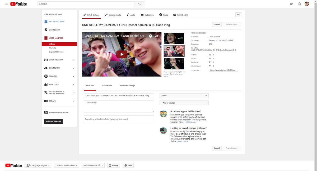Select the first video thumbnail option
The image size is (317, 171).
[x=174, y=38]
